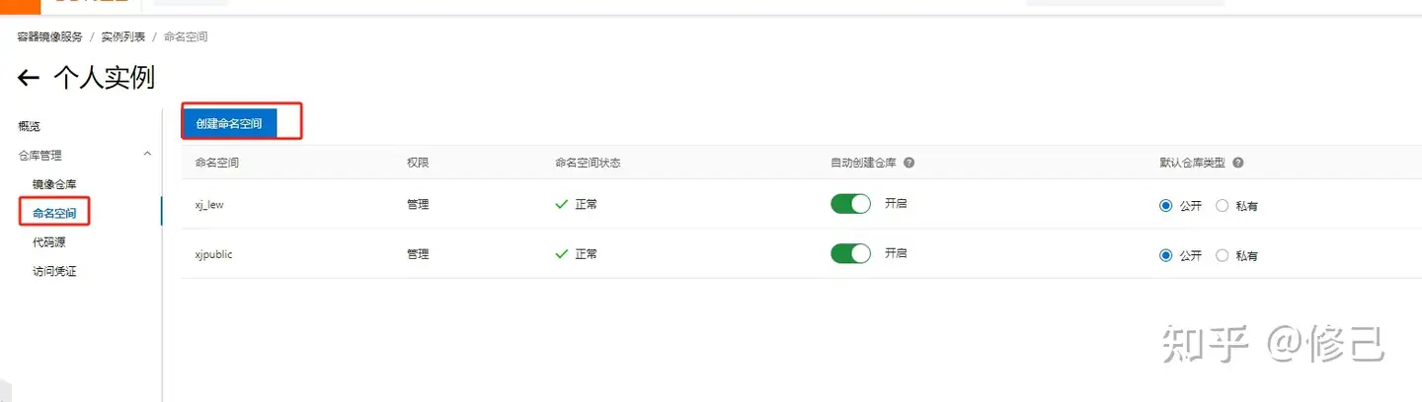
Task: Open 代码源 sidebar item
Action: [x=48, y=242]
